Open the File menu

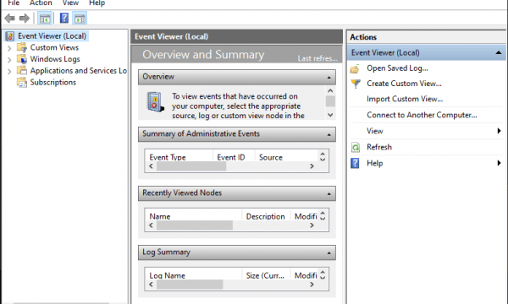tap(14, 3)
